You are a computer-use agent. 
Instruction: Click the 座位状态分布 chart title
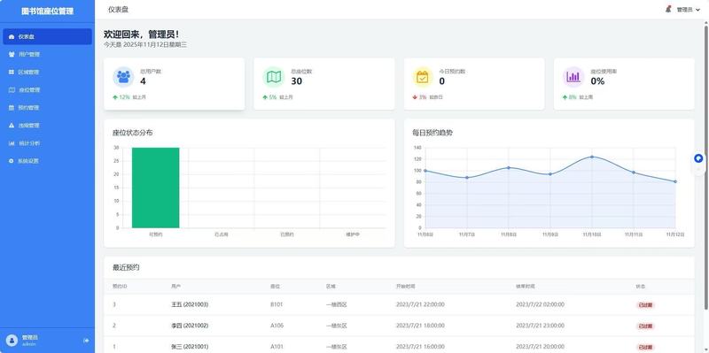pos(132,133)
